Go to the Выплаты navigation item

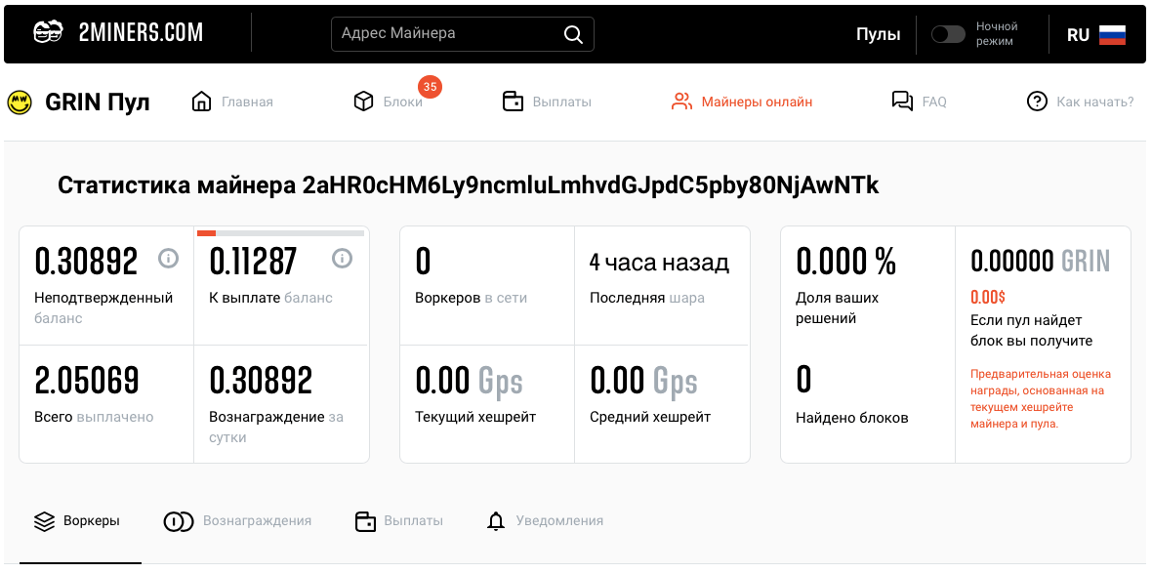click(547, 102)
